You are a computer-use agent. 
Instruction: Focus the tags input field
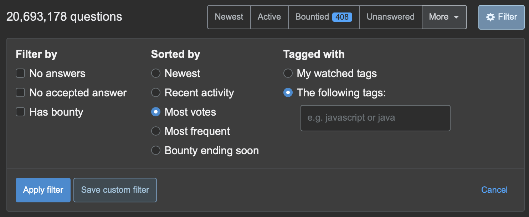pos(375,118)
